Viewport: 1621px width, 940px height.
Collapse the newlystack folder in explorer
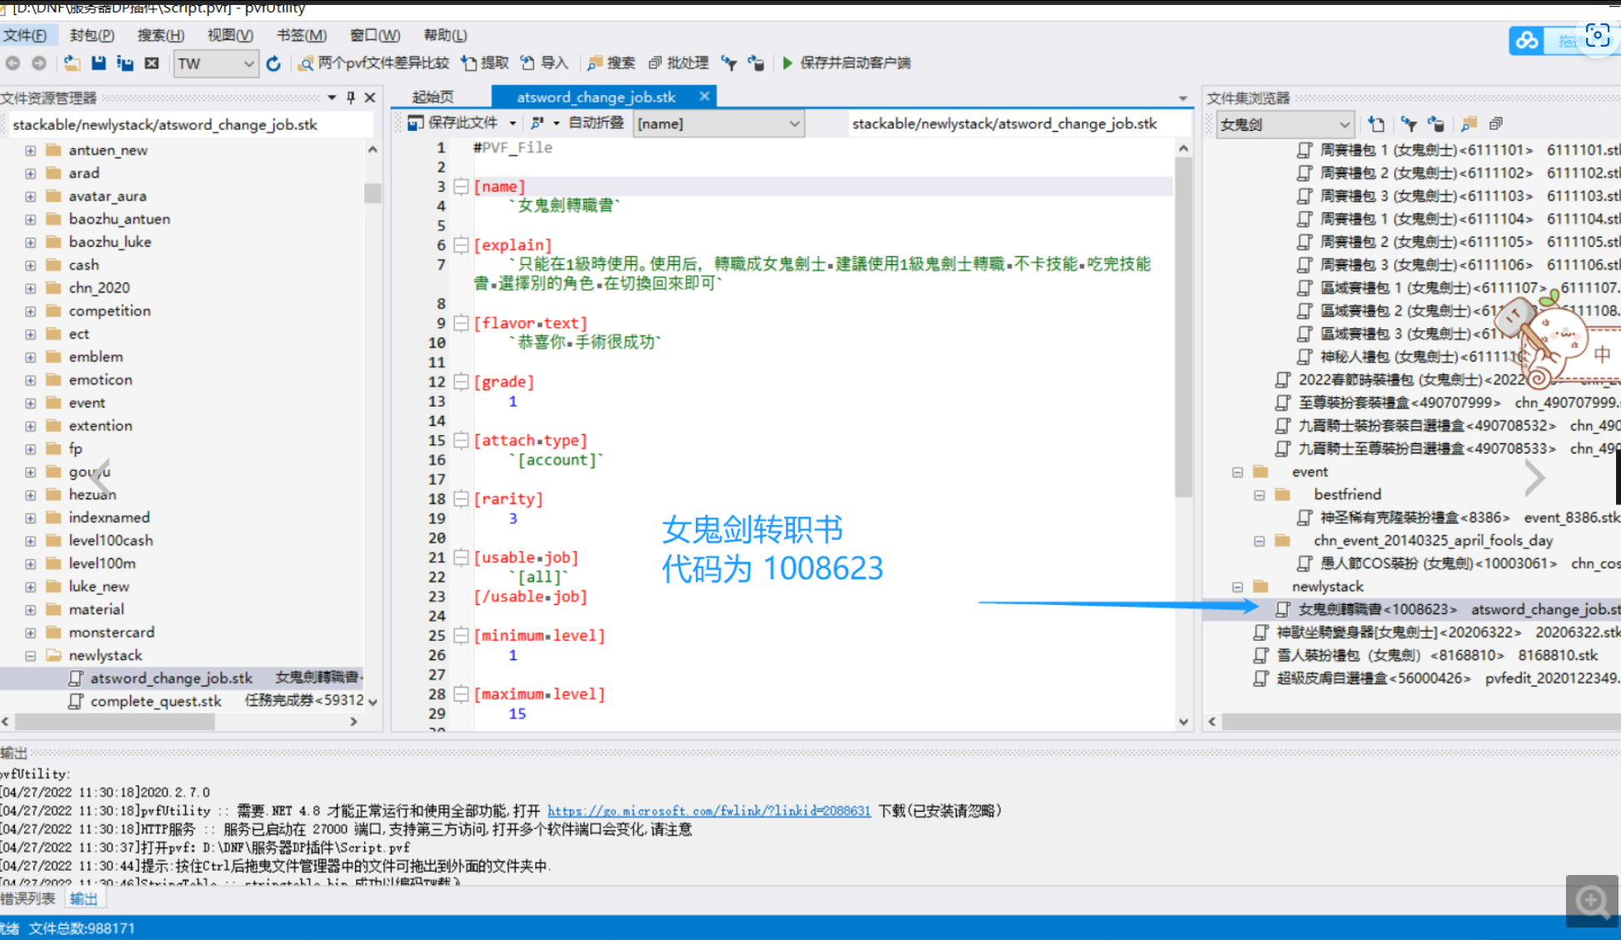(x=30, y=656)
